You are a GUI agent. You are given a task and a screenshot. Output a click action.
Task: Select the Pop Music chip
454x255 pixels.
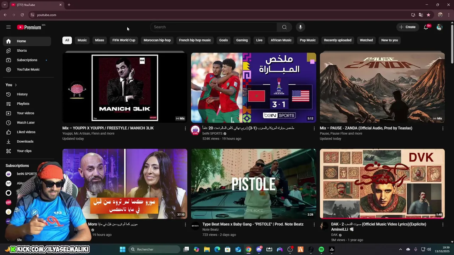(308, 40)
